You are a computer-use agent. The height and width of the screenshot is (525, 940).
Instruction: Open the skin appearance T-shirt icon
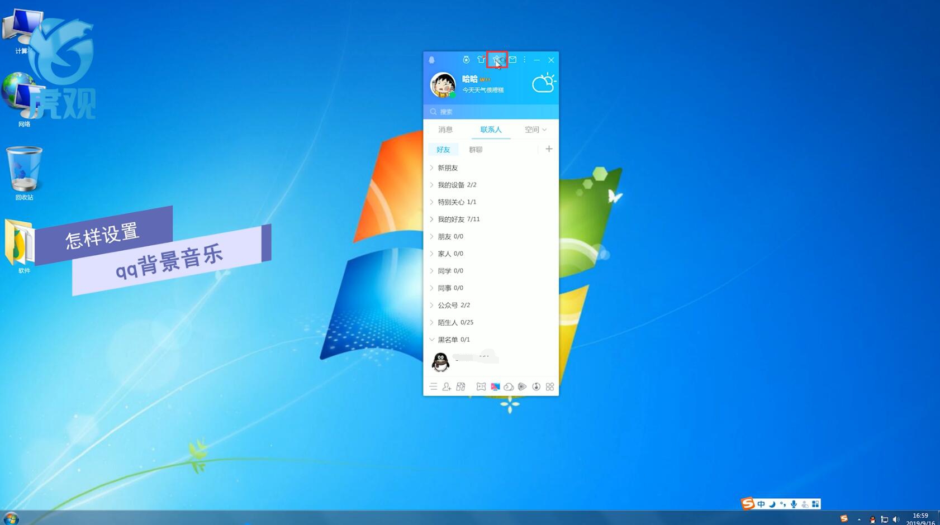click(x=481, y=60)
